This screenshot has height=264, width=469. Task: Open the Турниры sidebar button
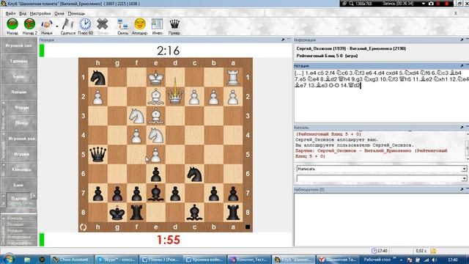point(18,61)
